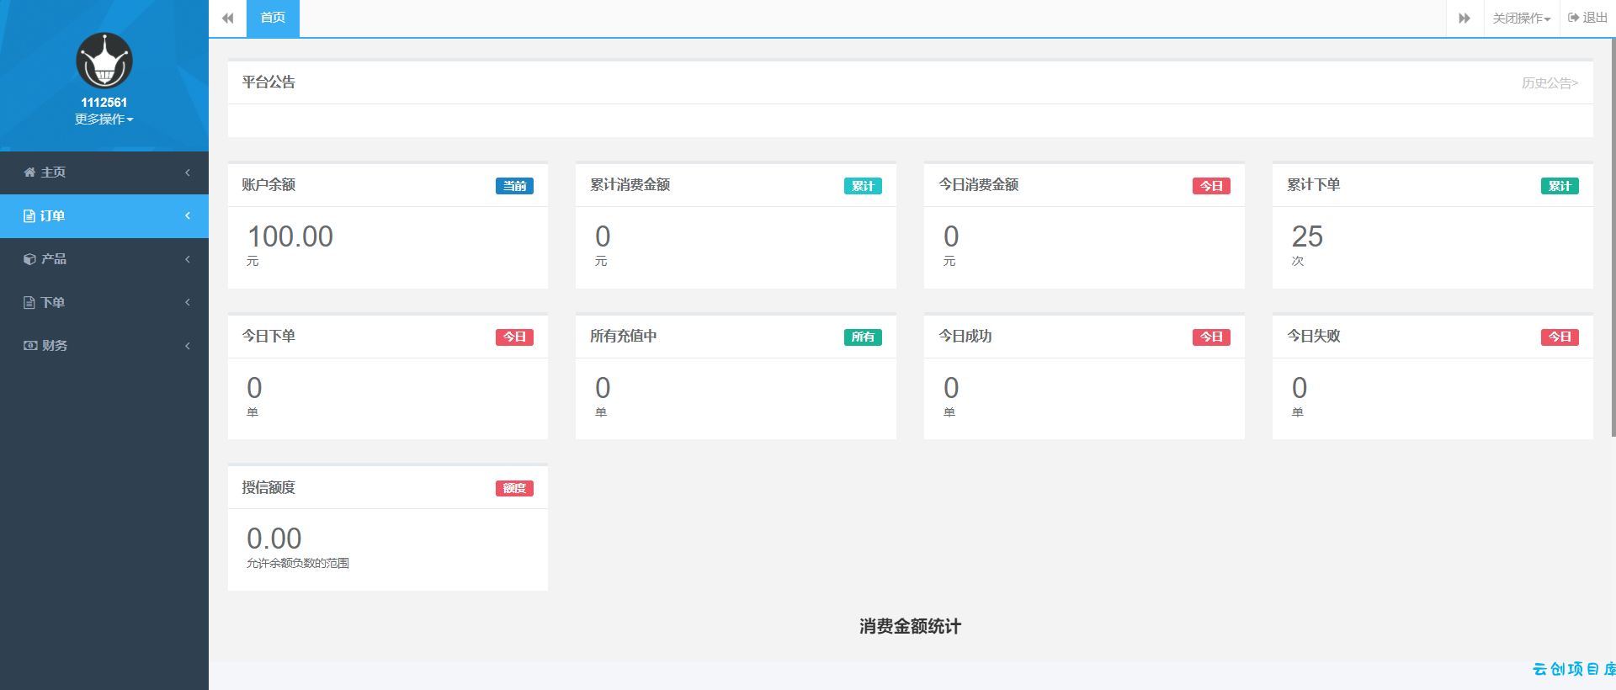This screenshot has width=1616, height=690.
Task: Click the page vertical scrollbar
Action: click(1613, 236)
